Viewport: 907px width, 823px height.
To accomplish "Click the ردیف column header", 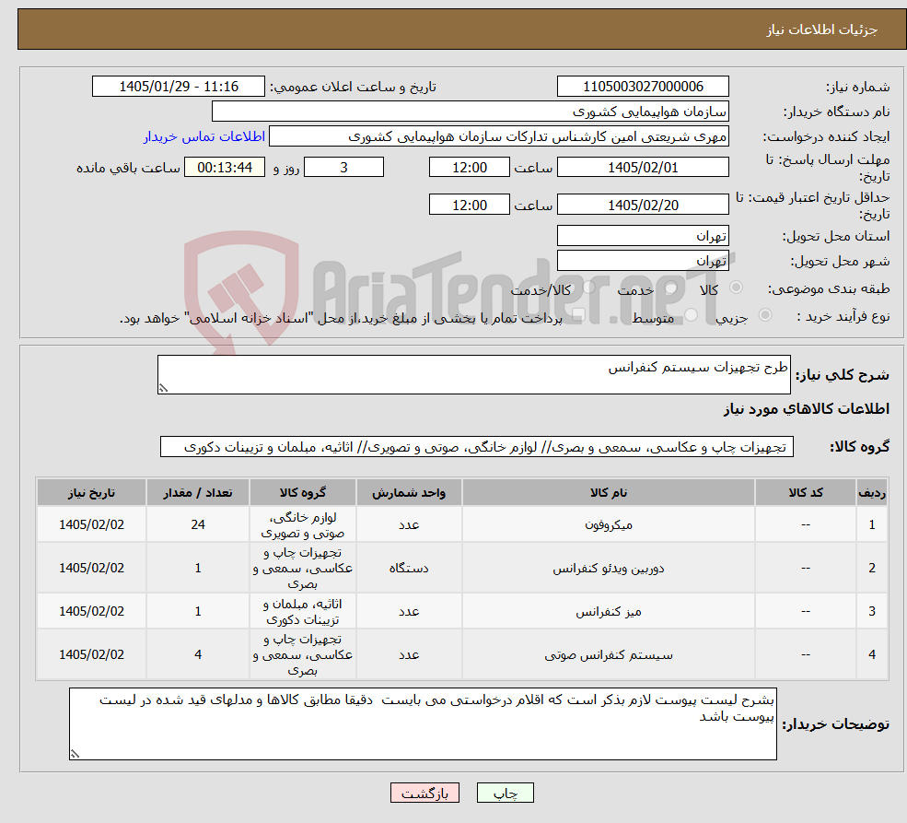I will 872,492.
